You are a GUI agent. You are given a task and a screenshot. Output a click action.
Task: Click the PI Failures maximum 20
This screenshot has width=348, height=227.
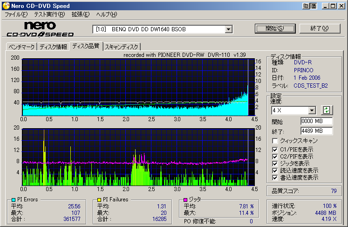click(164, 213)
